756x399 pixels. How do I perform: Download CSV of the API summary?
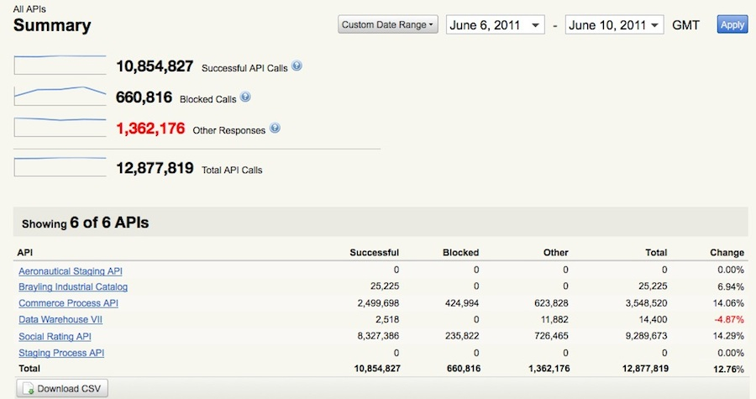(x=62, y=388)
